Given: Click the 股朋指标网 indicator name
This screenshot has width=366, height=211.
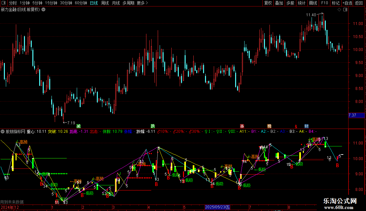Looking at the screenshot, I should tap(16, 131).
